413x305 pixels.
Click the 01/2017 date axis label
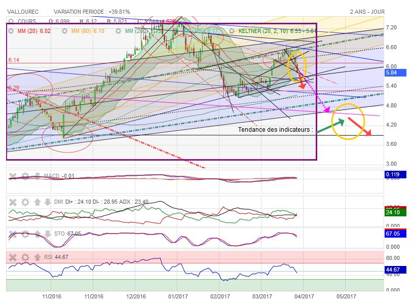[178, 296]
